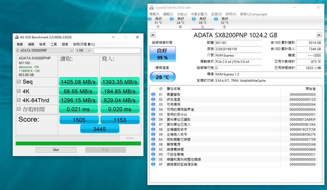Click status circle for attribute ID 04

point(154,109)
